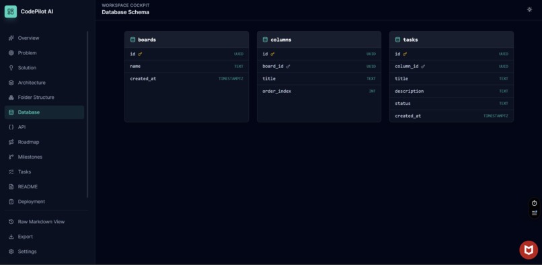The width and height of the screenshot is (542, 265).
Task: Click the title field in columns table
Action: pyautogui.click(x=269, y=79)
